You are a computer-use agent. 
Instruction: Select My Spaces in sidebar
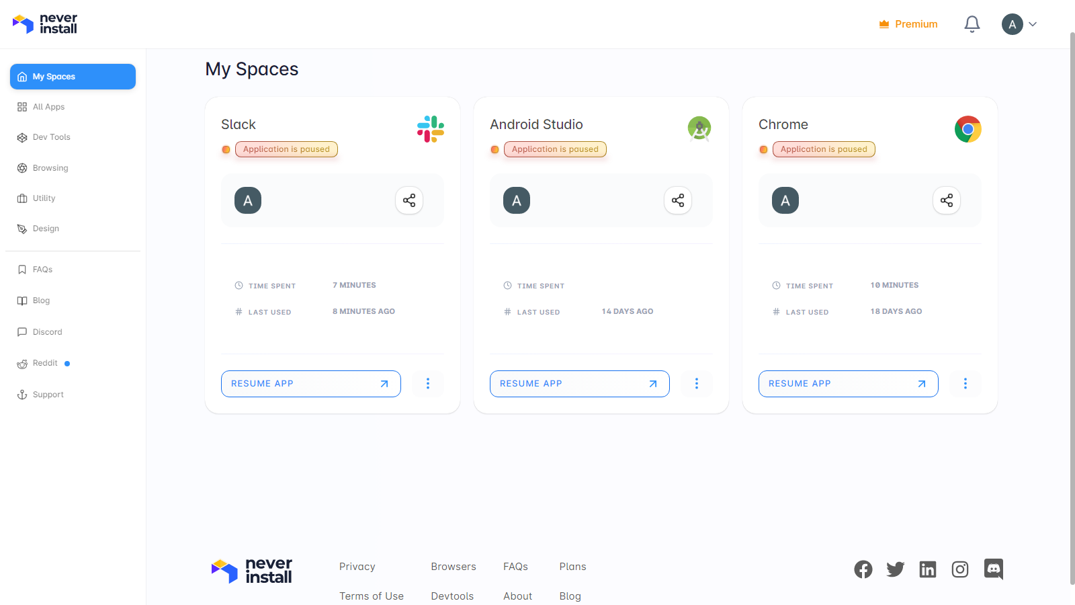73,77
